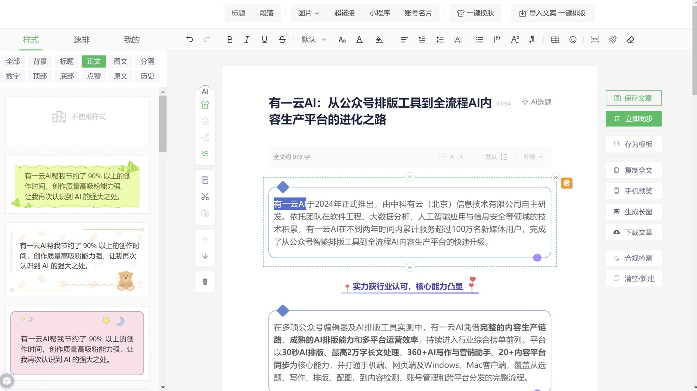Click AI选题 beside the title
Screen dimensions: 697x391
pyautogui.click(x=536, y=102)
